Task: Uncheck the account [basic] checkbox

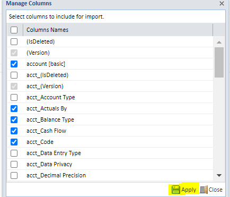Action: click(14, 64)
